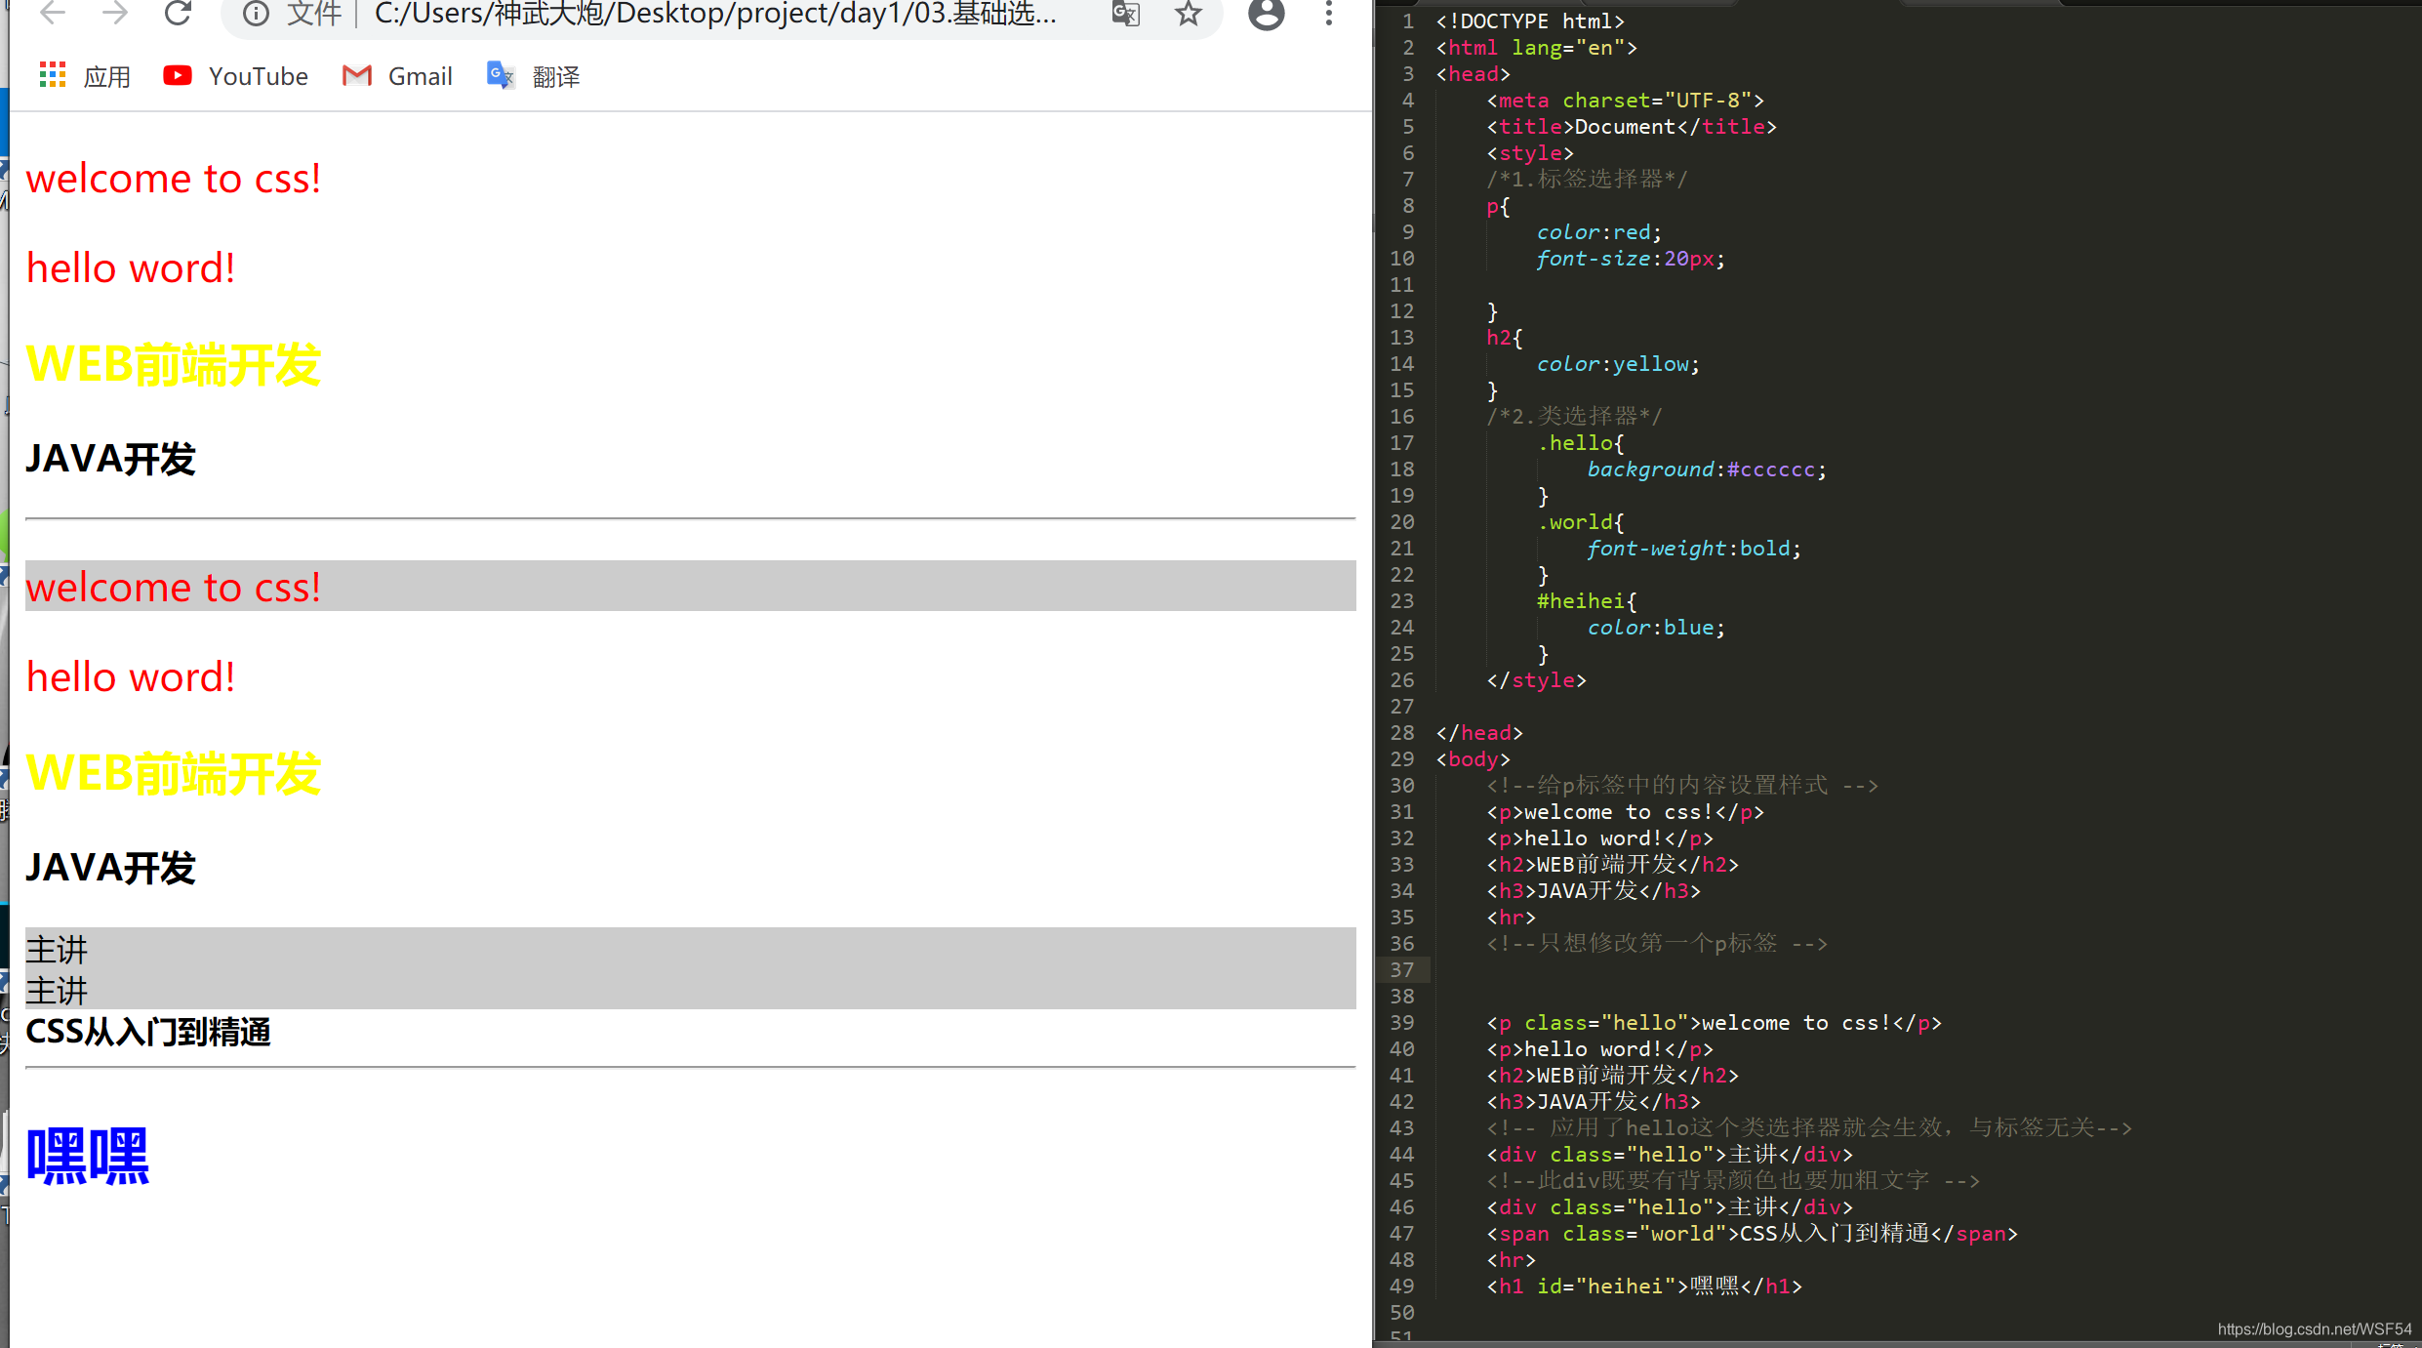Open the Chrome three-dot menu
This screenshot has height=1348, width=2422.
tap(1329, 14)
